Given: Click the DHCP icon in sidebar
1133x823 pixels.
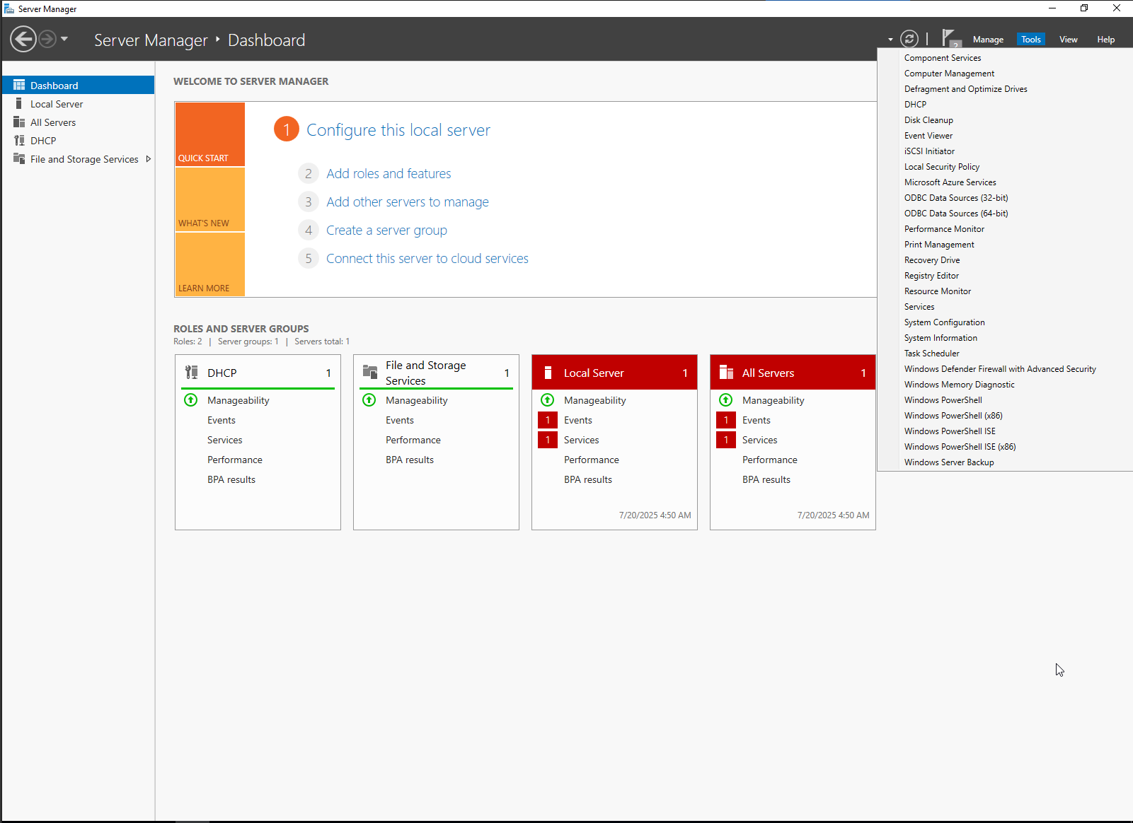Looking at the screenshot, I should pyautogui.click(x=19, y=141).
